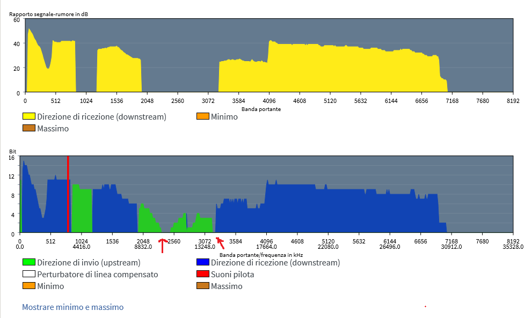Click the '17664.0' frequency label
Screen dimensions: 532x318
[266, 247]
